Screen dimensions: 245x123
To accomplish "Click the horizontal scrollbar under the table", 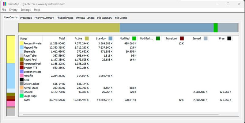I will pos(121,114).
